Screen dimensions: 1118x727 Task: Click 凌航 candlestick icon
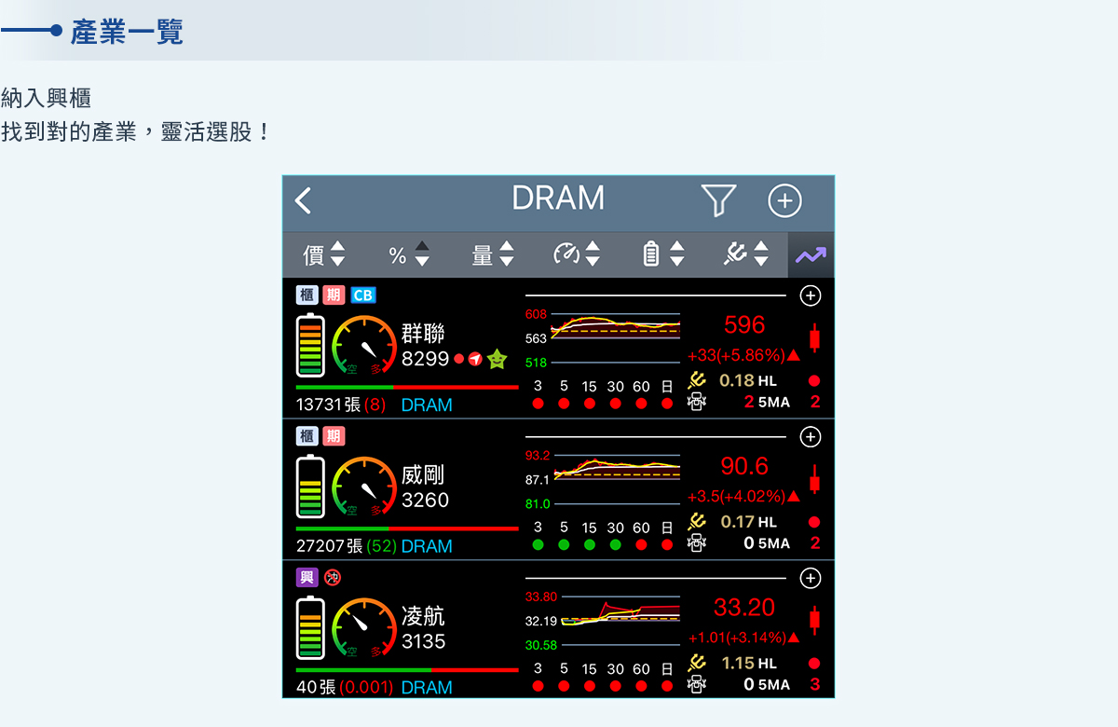(x=815, y=620)
